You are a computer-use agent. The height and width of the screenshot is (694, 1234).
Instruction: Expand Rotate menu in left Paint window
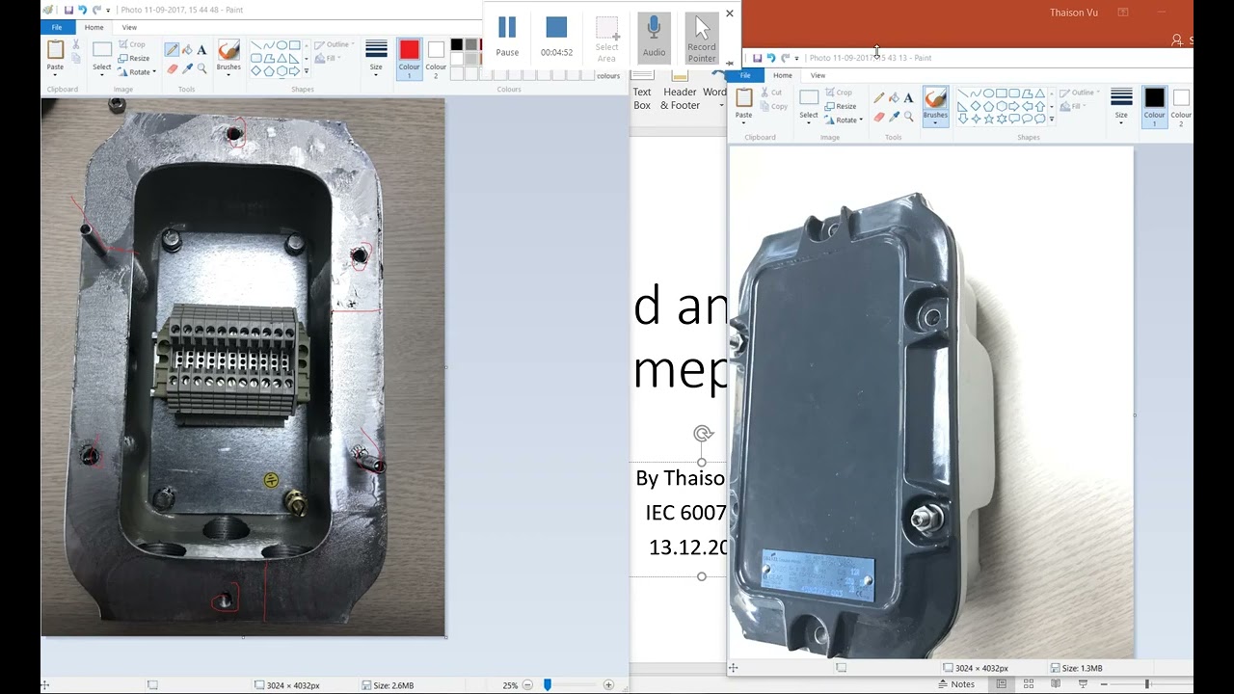click(x=136, y=72)
